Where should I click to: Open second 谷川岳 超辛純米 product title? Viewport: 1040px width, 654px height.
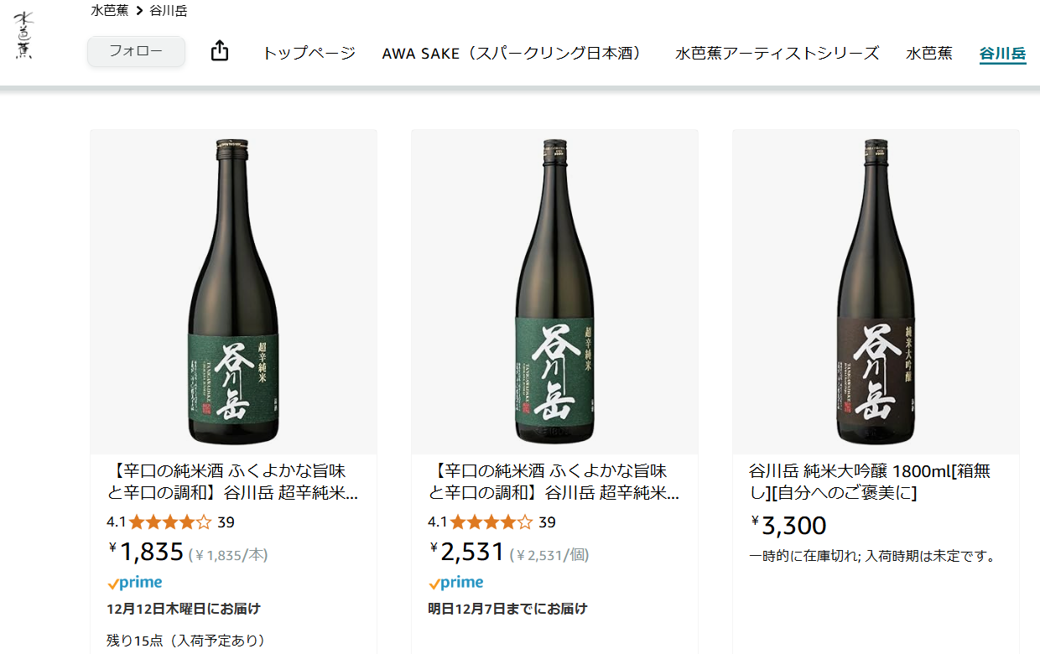click(555, 482)
